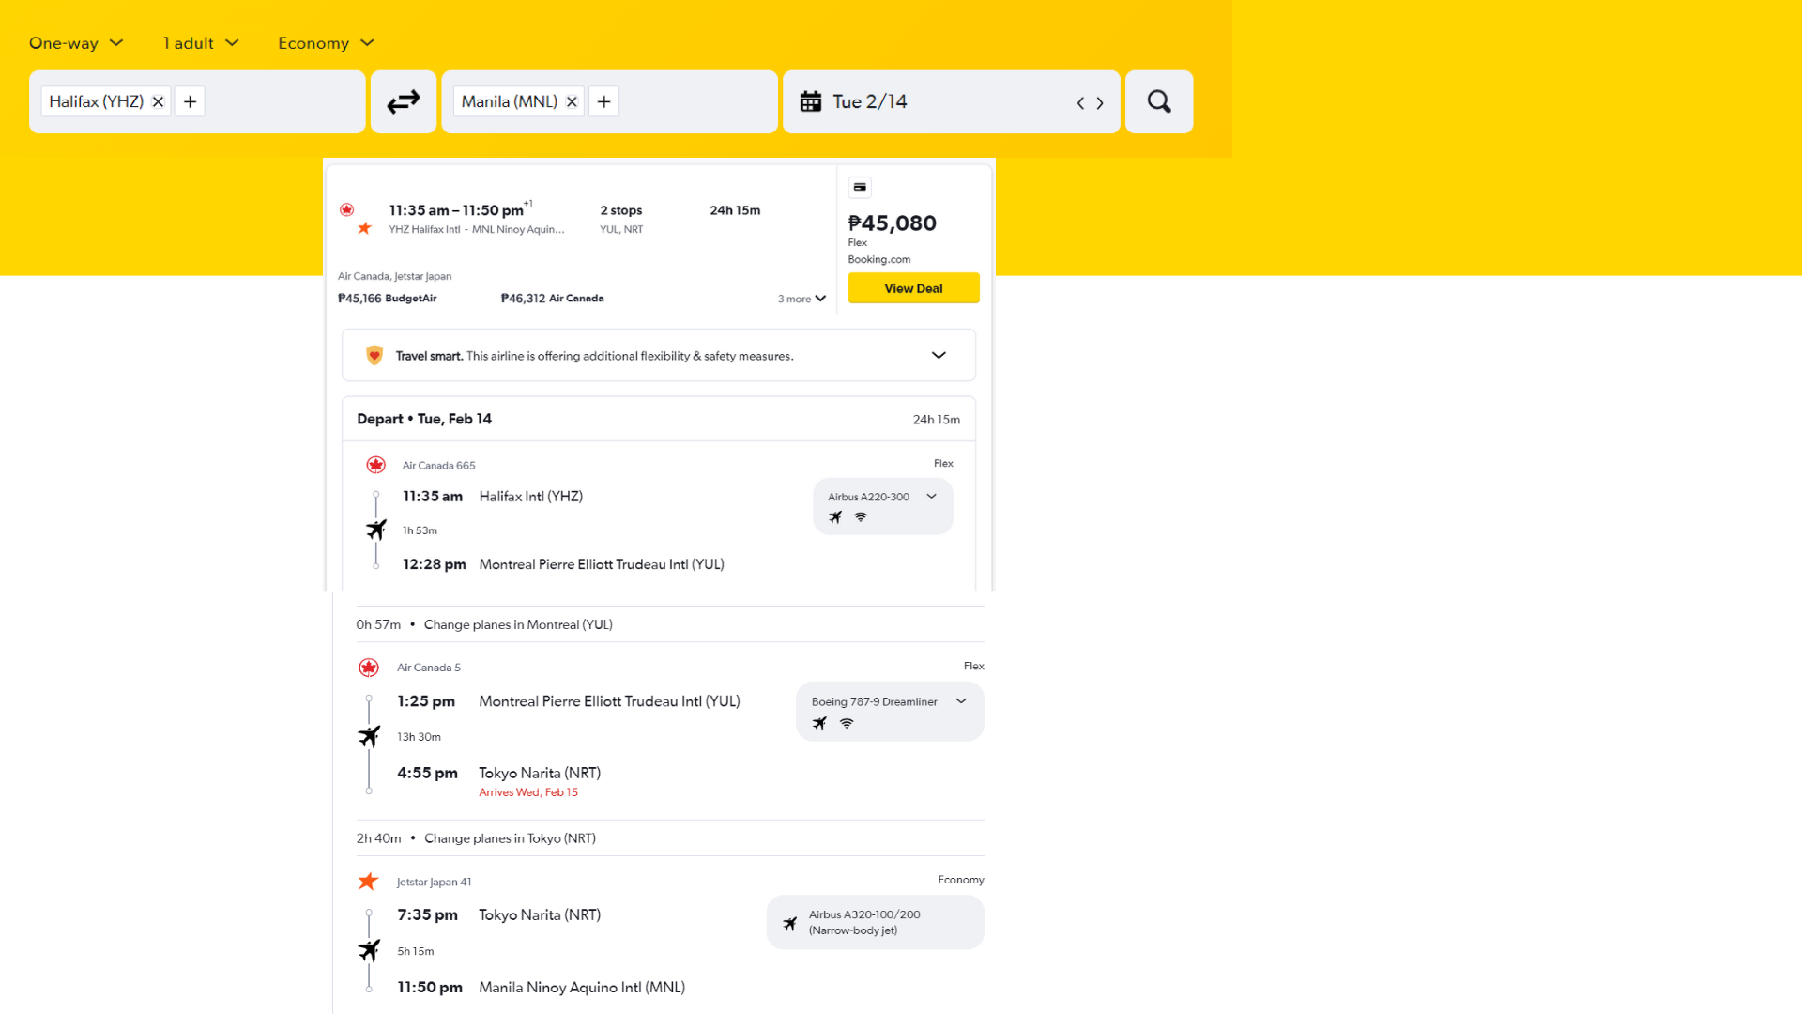Image resolution: width=1802 pixels, height=1014 pixels.
Task: Click the ₱45,166 BudgetAir fare
Action: click(x=388, y=299)
